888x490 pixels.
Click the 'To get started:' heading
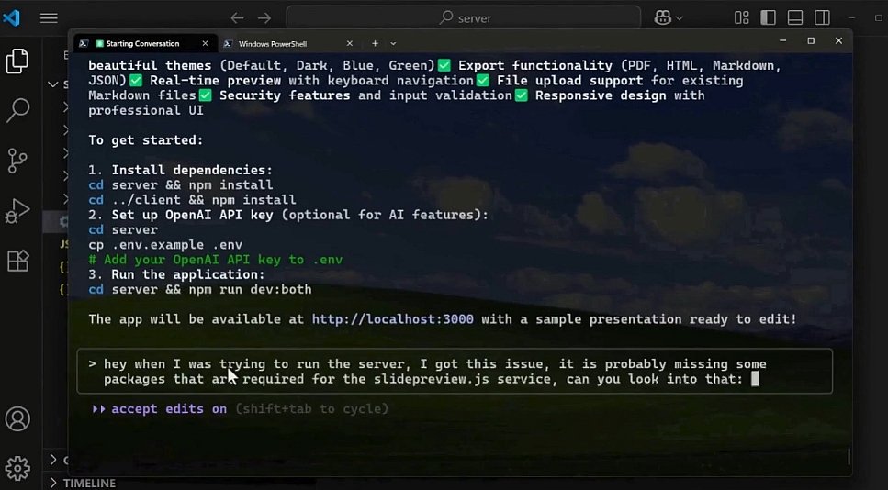(145, 140)
